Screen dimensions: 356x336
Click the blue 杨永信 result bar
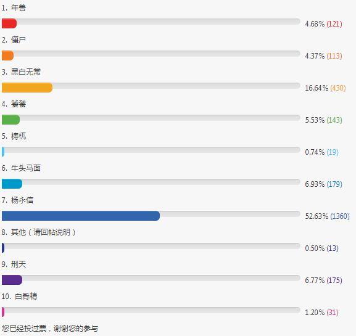pyautogui.click(x=81, y=216)
